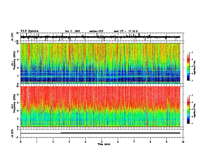Click the '8' kHz tick of ch.2 spectrogram
The image size is (206, 159).
[18, 95]
